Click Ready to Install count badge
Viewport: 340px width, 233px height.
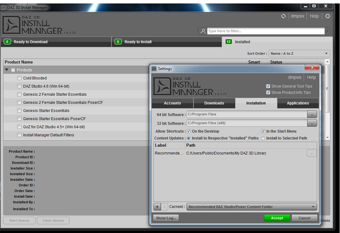coord(118,42)
